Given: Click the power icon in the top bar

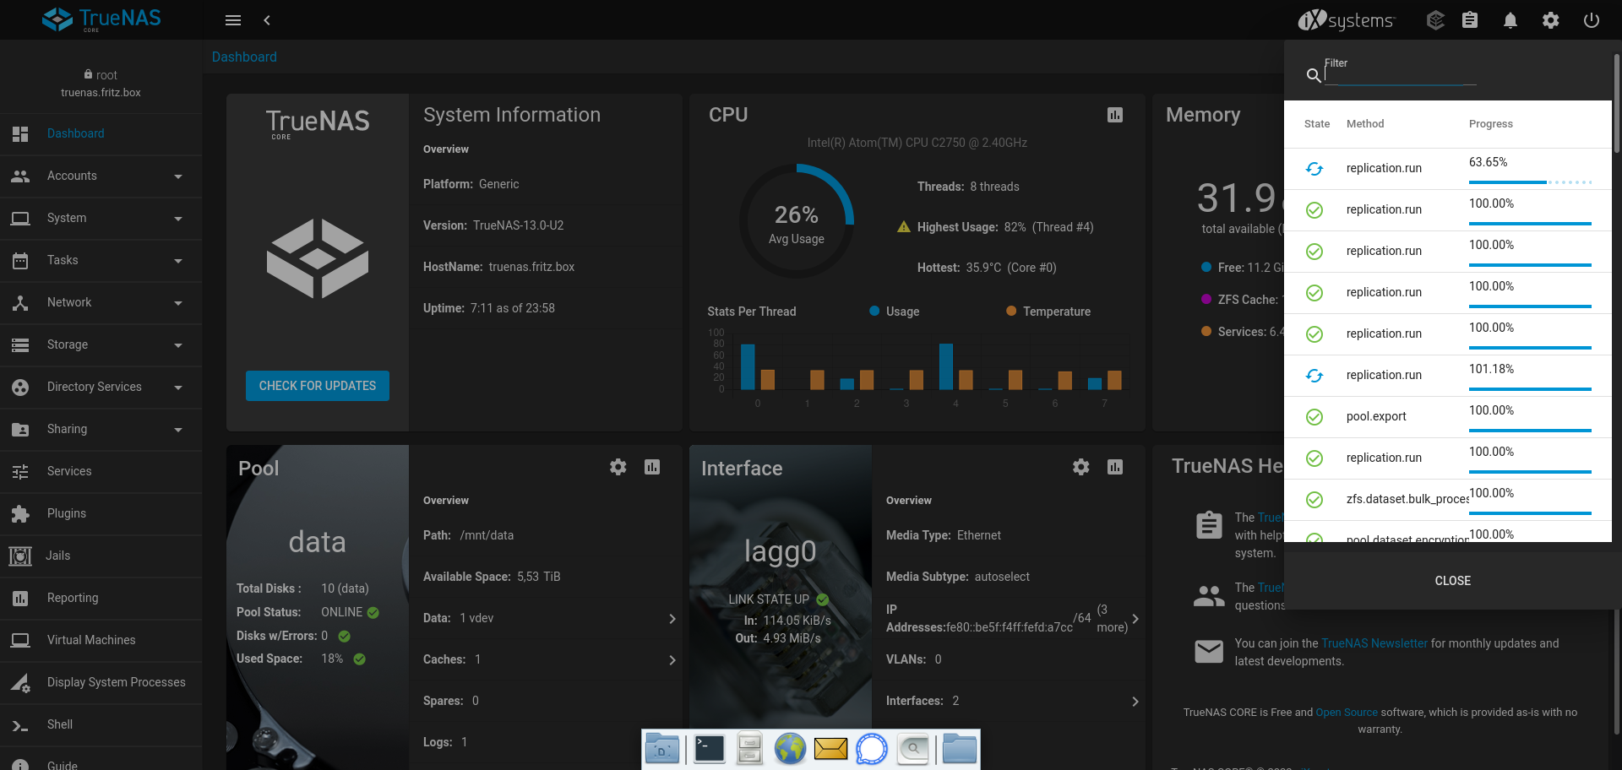Looking at the screenshot, I should (1592, 20).
